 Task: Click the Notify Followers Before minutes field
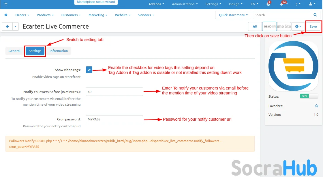[x=114, y=92]
